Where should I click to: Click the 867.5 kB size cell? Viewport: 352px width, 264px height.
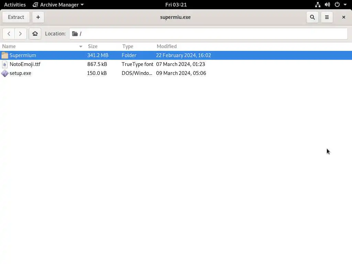(x=97, y=64)
